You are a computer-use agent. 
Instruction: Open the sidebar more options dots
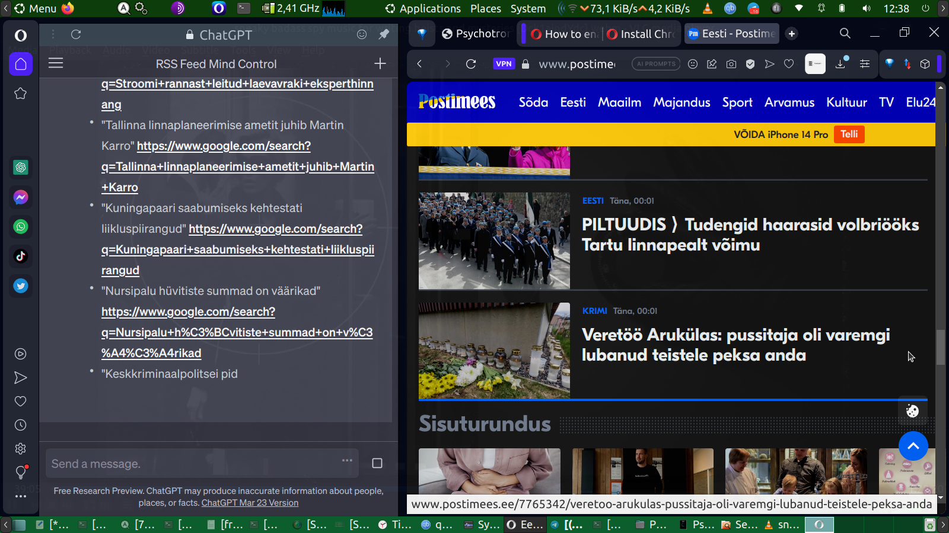pos(21,496)
